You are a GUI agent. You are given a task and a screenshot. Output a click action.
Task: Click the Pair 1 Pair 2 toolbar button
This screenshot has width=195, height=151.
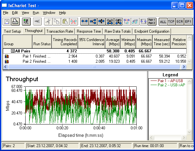tap(152, 22)
